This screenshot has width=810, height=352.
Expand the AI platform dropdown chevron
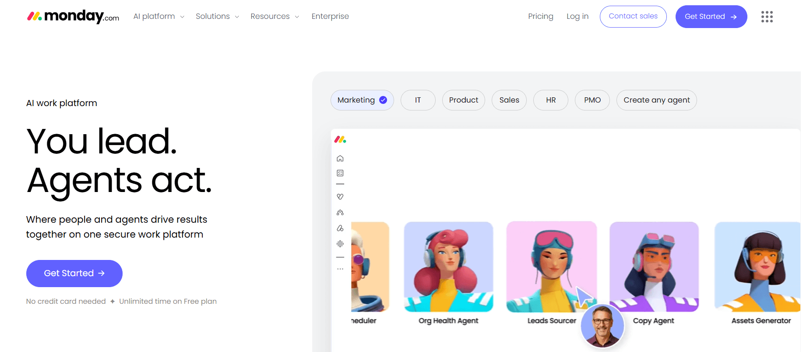182,17
